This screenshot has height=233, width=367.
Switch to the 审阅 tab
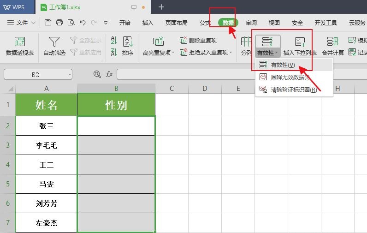click(251, 23)
